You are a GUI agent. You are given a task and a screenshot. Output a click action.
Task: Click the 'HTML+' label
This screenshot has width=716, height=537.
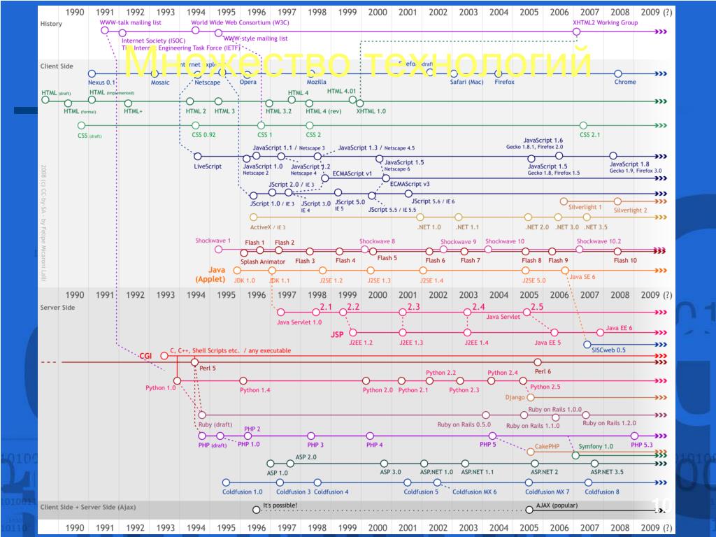click(133, 111)
